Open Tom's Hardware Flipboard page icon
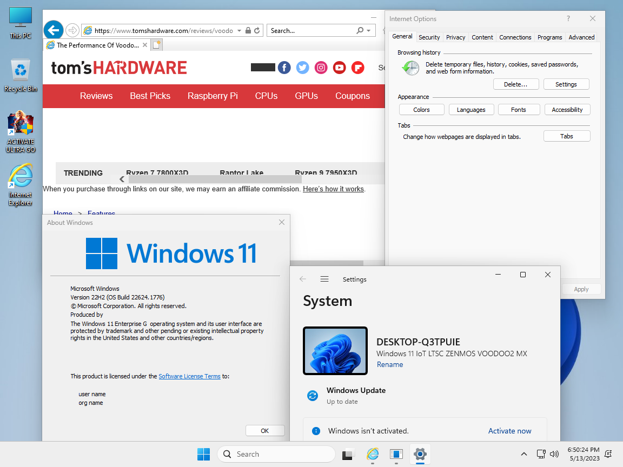 pyautogui.click(x=358, y=68)
